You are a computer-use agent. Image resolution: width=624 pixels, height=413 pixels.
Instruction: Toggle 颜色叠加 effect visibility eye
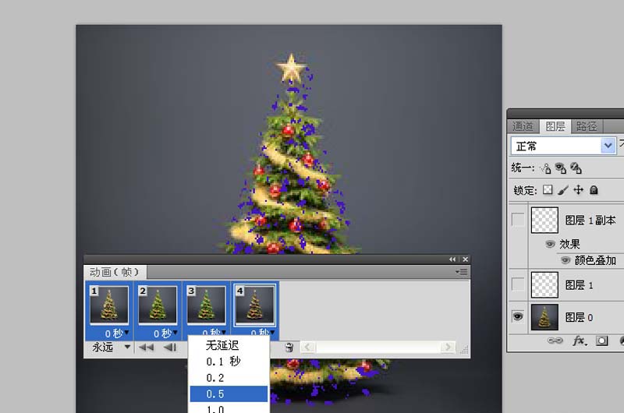click(x=565, y=260)
